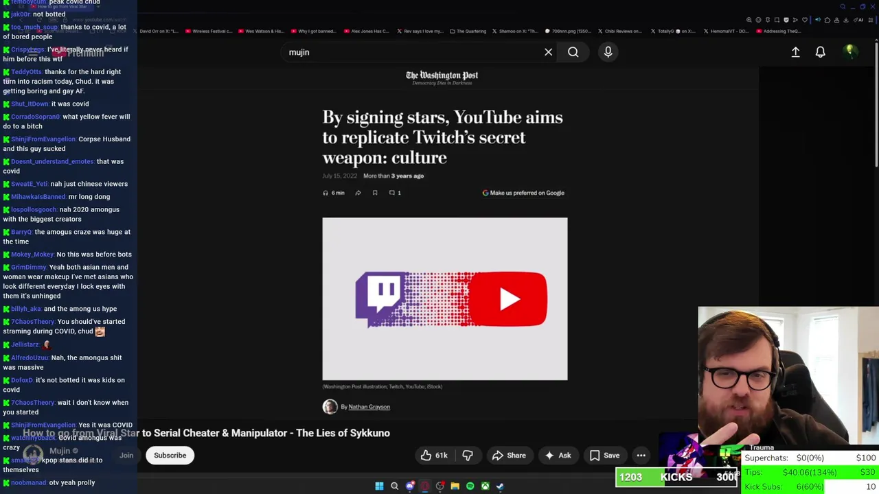
Task: Click chat username noobmanad
Action: 28,483
